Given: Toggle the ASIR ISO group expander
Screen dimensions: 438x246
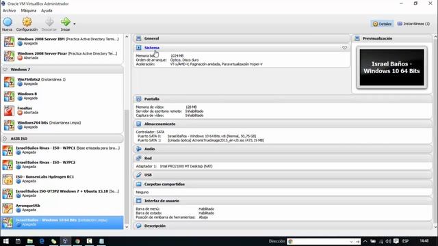Looking at the screenshot, I should pyautogui.click(x=5, y=139).
